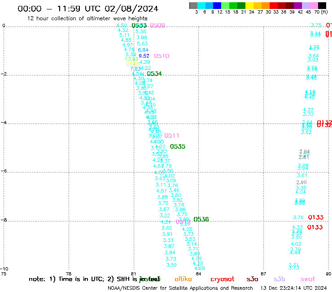332x292 pixels.
Task: Click the subtitle '12 hour collection of altimeter wave heights'
Action: pos(87,18)
